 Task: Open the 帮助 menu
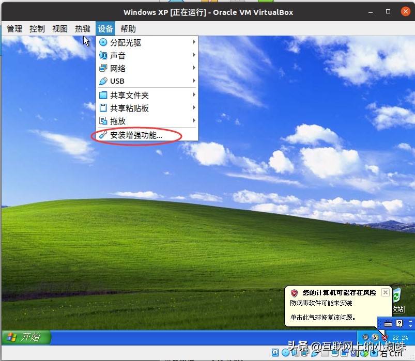tap(128, 28)
